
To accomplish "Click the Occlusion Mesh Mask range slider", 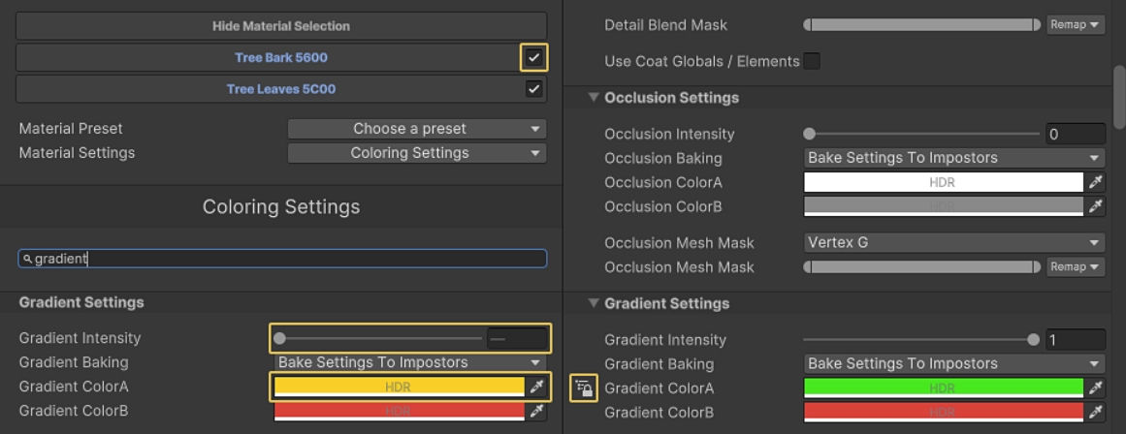I will coord(922,266).
